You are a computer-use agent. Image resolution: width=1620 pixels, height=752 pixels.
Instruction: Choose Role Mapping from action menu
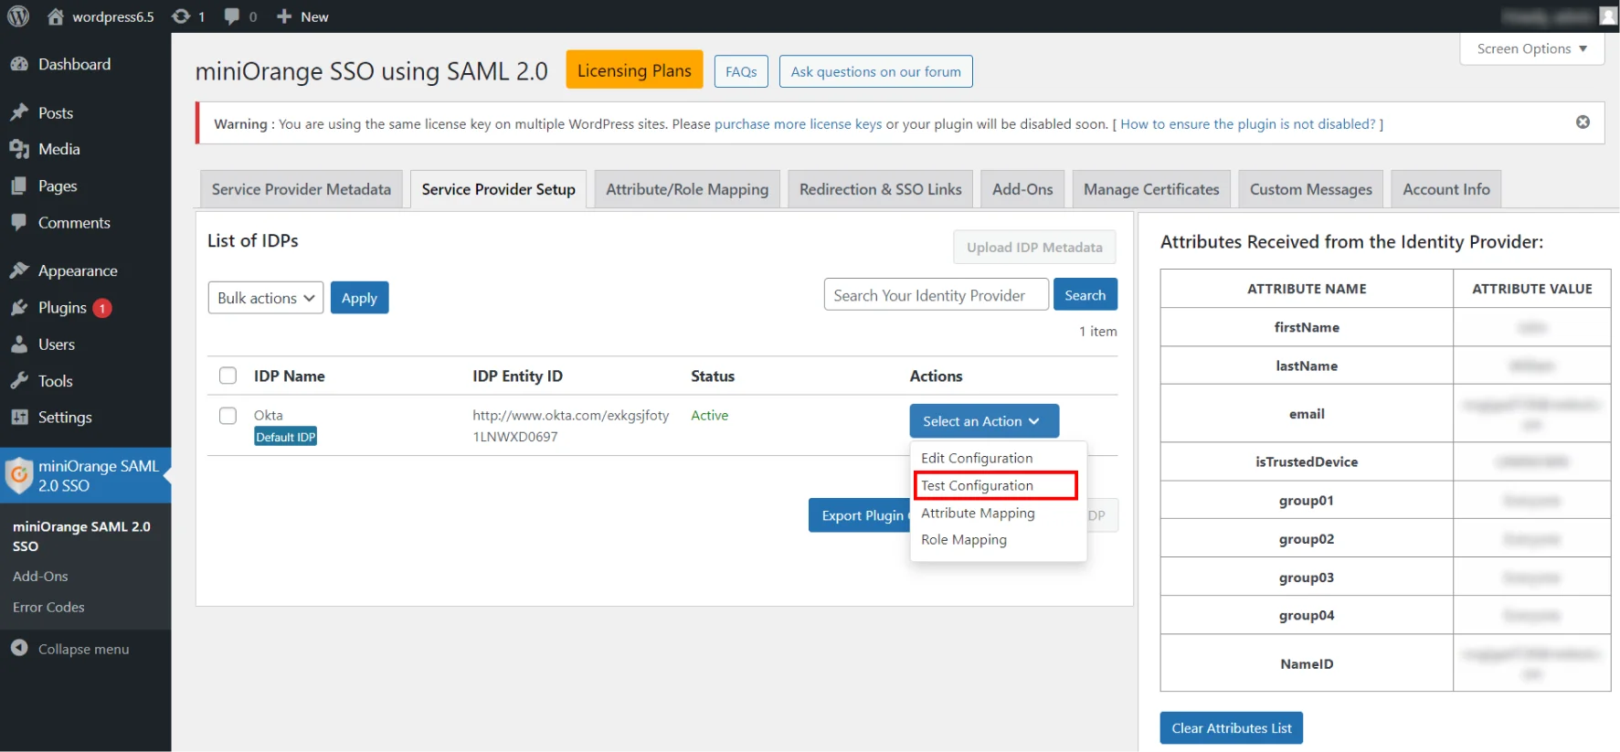[x=964, y=539]
